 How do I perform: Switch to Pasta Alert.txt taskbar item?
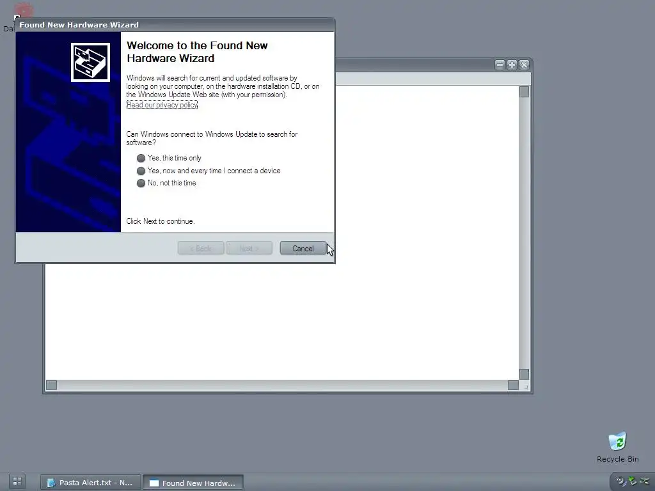[91, 483]
